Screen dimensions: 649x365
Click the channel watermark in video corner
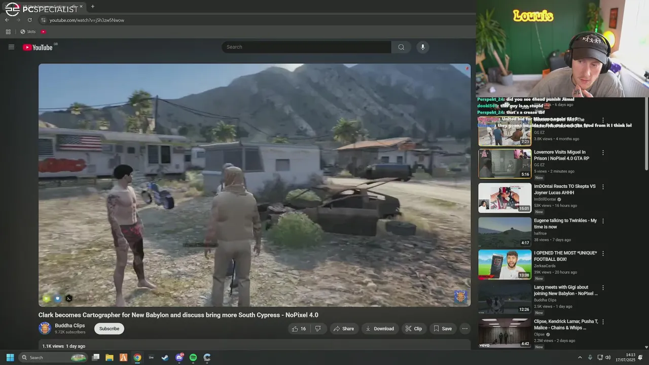click(460, 297)
